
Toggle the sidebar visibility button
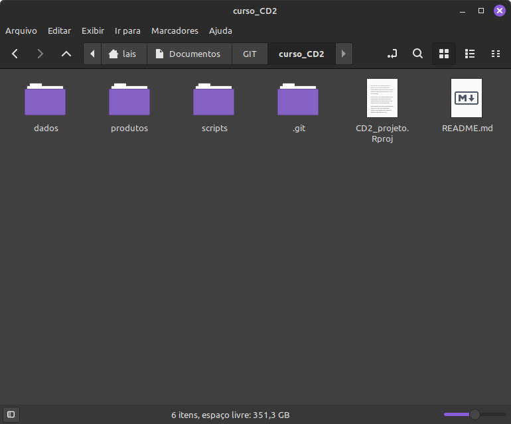pyautogui.click(x=11, y=415)
